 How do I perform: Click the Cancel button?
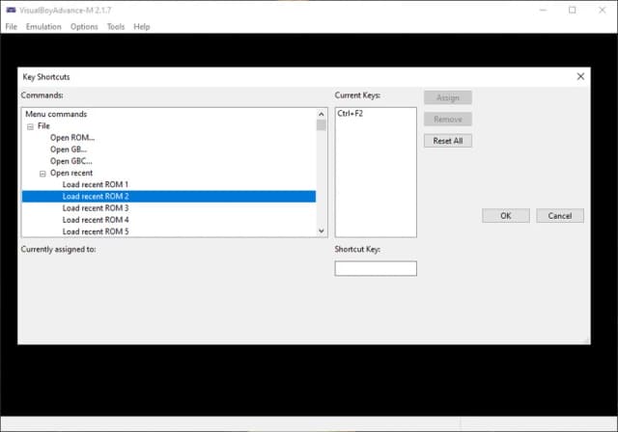click(560, 216)
